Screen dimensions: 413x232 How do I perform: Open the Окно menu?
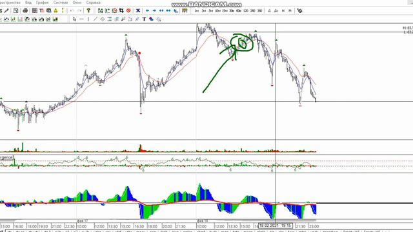coord(77,3)
